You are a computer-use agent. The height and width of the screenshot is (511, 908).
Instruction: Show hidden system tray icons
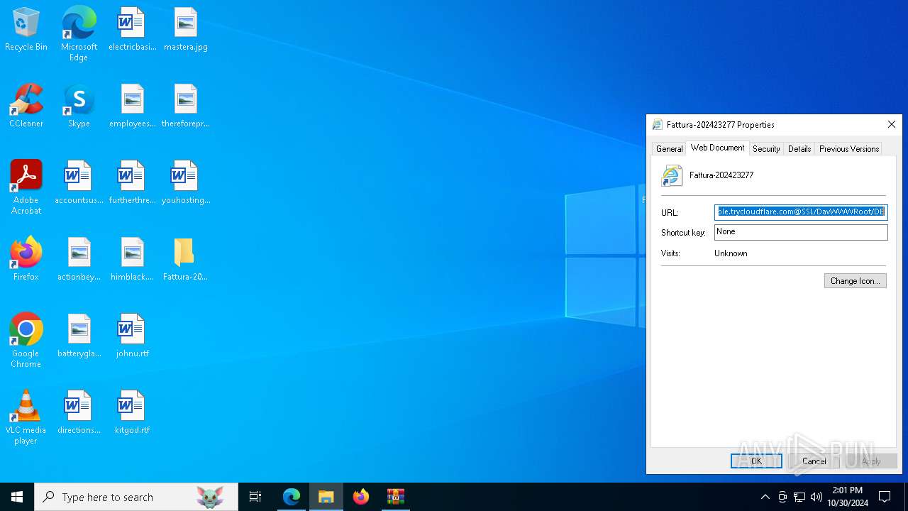(765, 497)
